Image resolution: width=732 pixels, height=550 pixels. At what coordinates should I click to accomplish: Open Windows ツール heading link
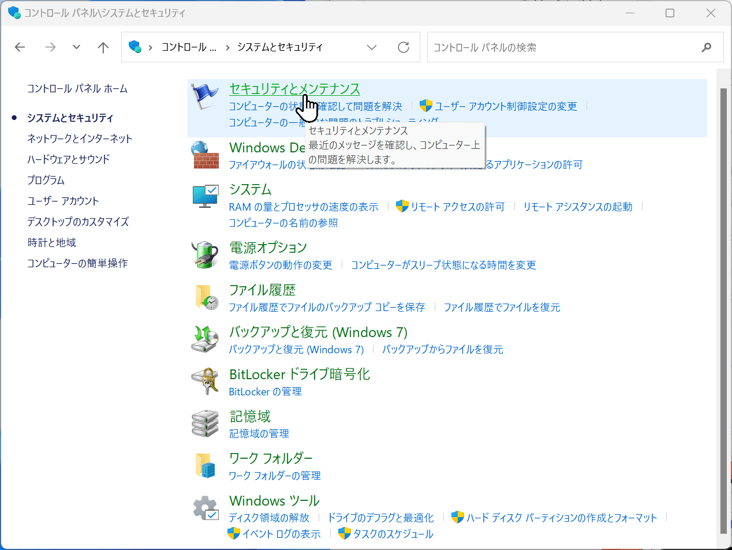click(274, 500)
